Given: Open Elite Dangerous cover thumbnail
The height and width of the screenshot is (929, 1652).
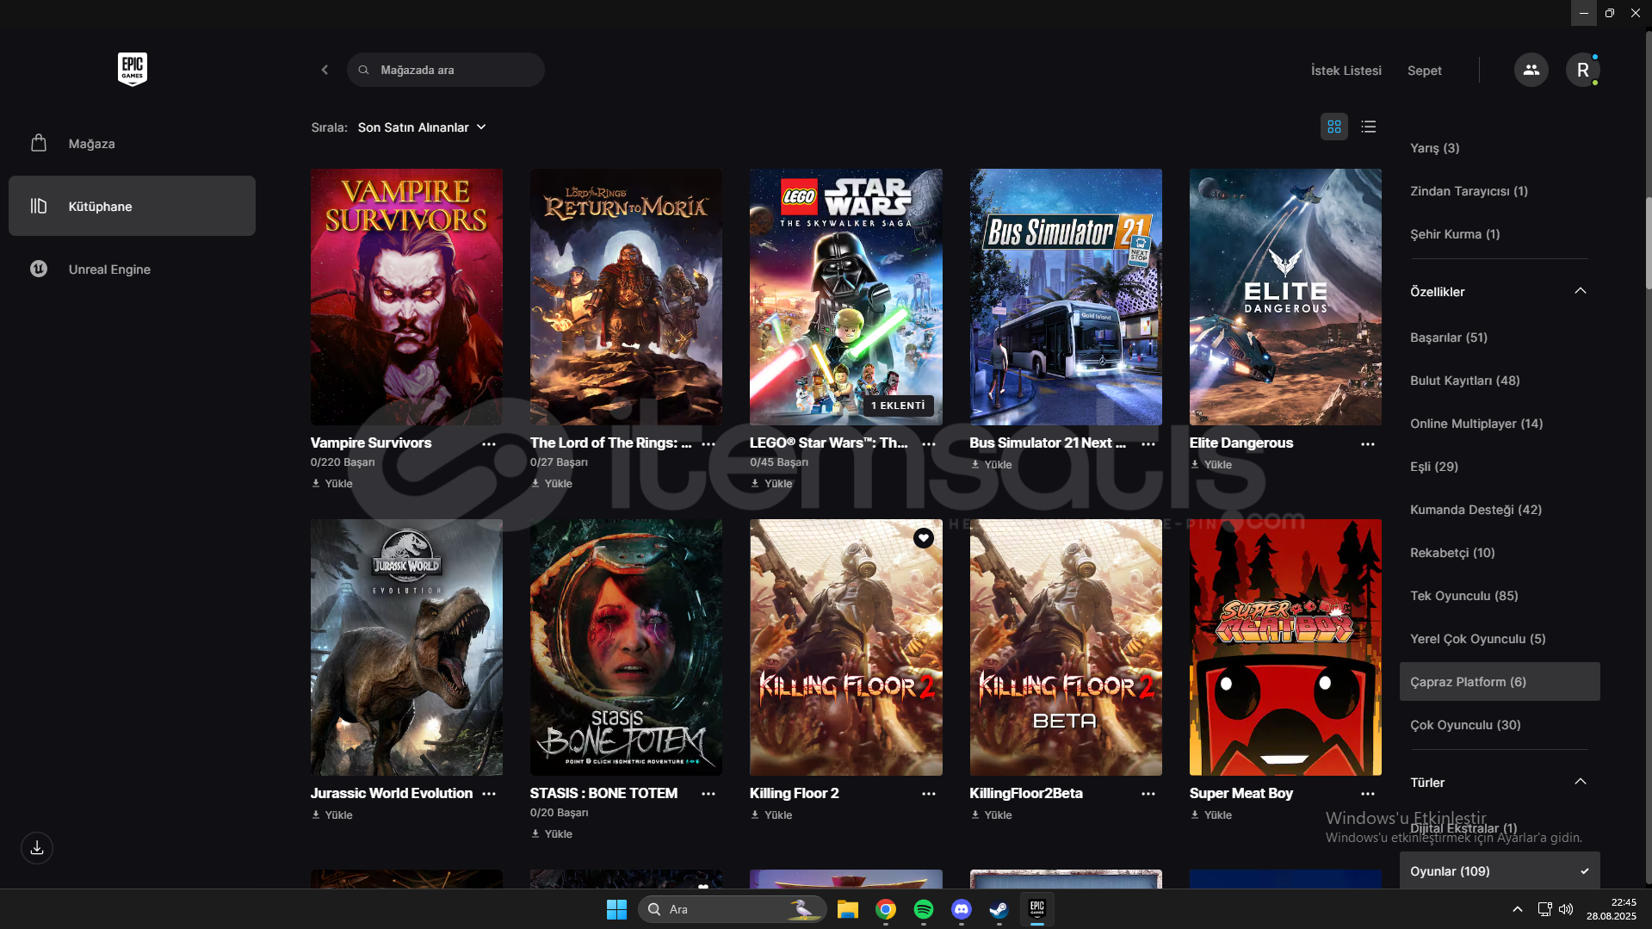Looking at the screenshot, I should point(1285,297).
